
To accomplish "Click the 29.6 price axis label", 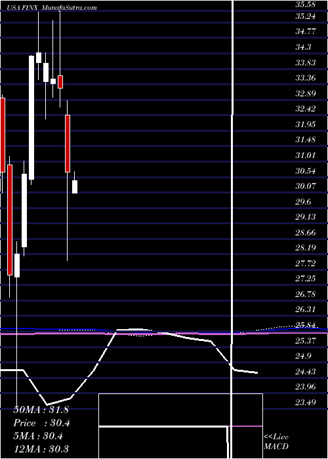I will pyautogui.click(x=304, y=202).
